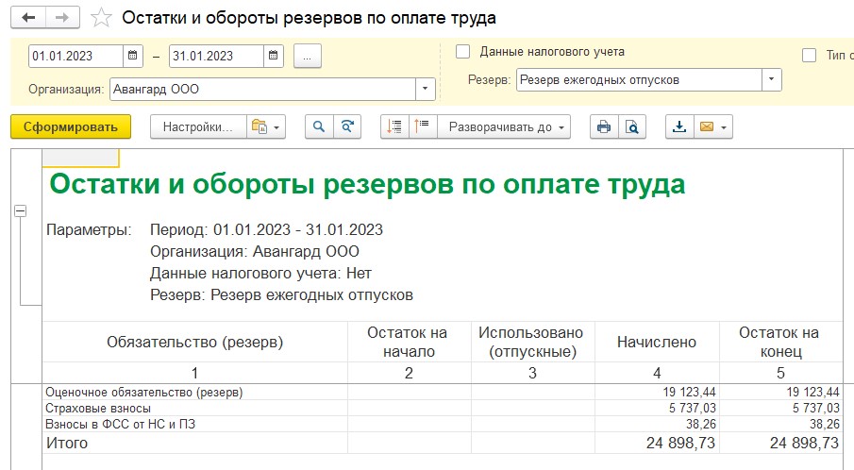854x470 pixels.
Task: Click the print icon in toolbar
Action: pos(604,126)
